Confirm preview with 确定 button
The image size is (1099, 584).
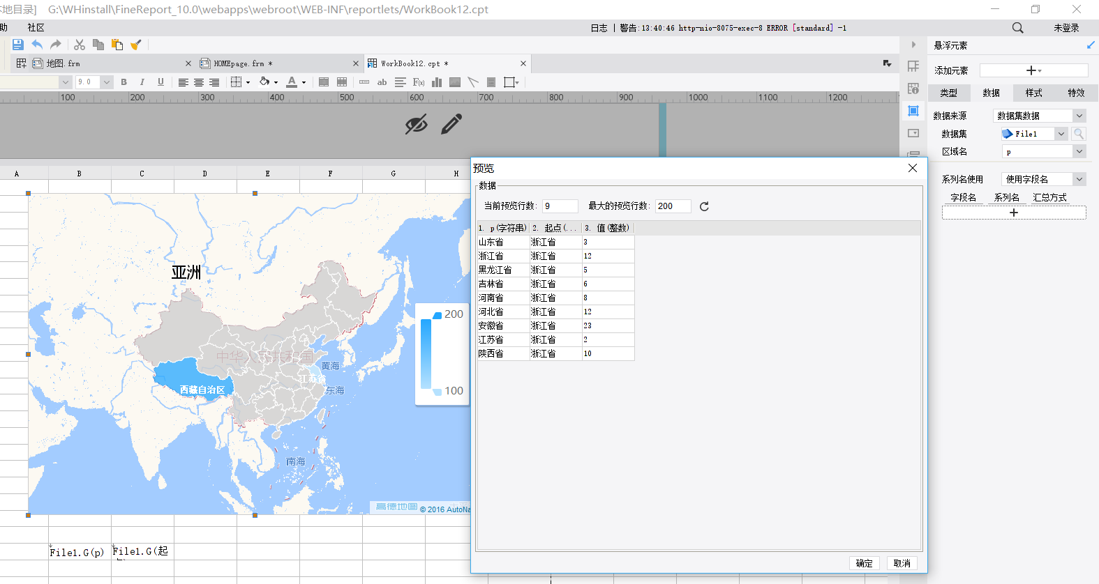click(864, 563)
